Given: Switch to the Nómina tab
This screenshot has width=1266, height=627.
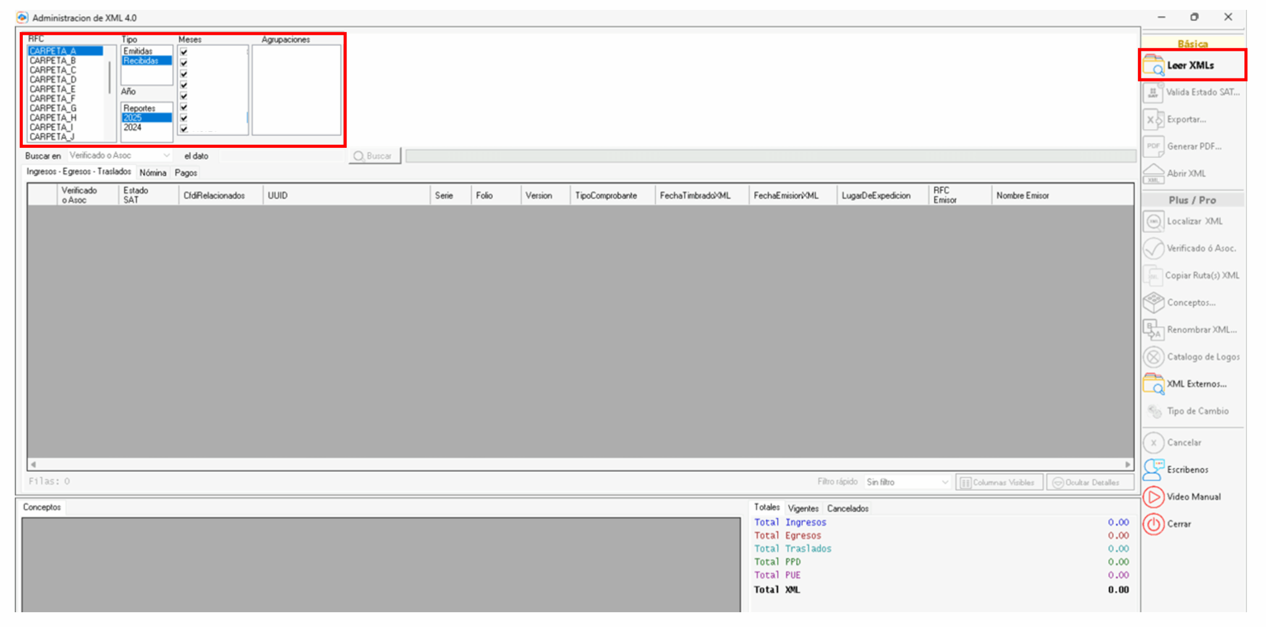Looking at the screenshot, I should tap(153, 172).
